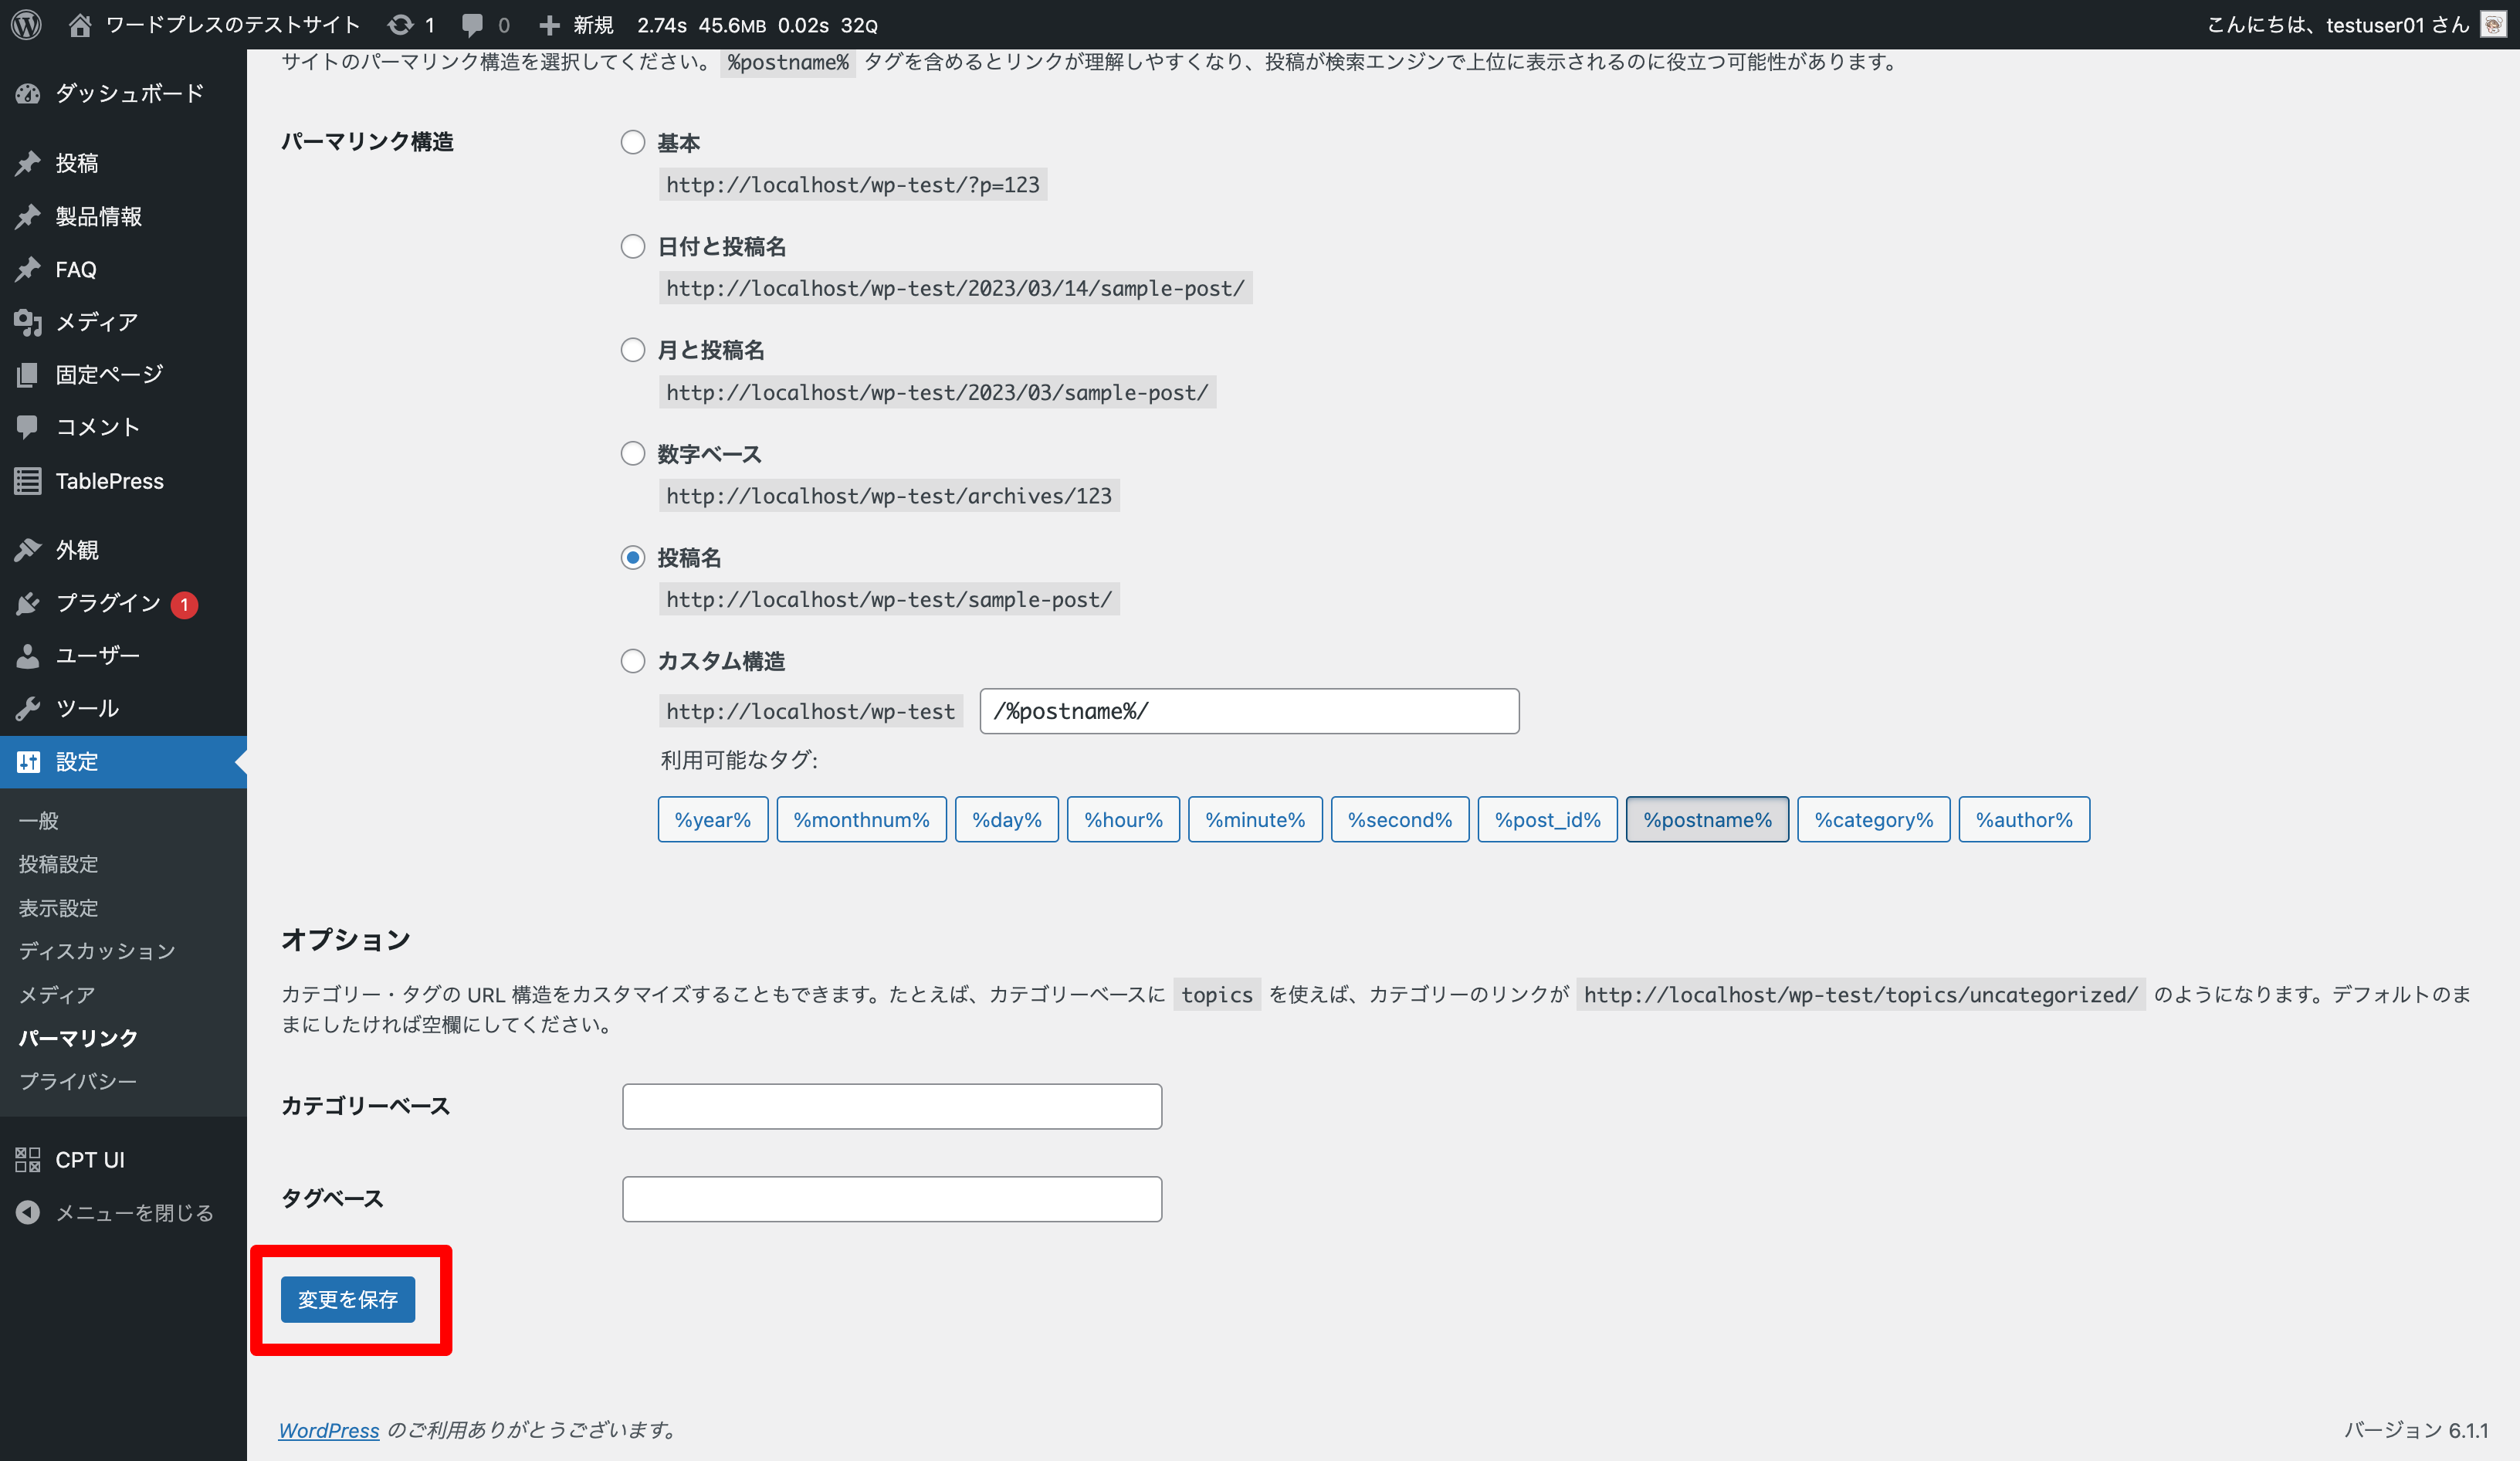The height and width of the screenshot is (1461, 2520).
Task: Insert the %author% tag button
Action: pyautogui.click(x=2025, y=820)
